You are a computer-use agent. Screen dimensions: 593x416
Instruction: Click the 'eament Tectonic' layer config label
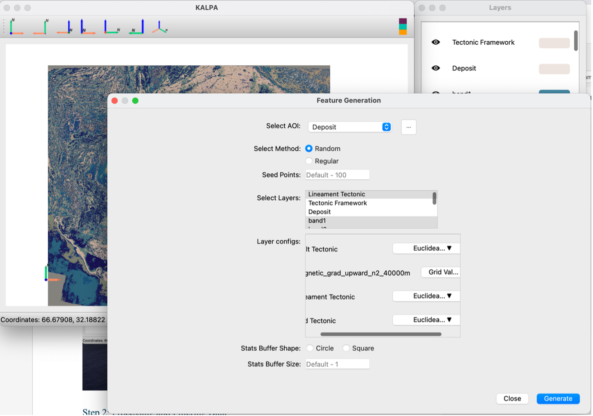pyautogui.click(x=330, y=297)
